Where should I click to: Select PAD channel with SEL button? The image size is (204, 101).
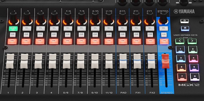(x=122, y=28)
